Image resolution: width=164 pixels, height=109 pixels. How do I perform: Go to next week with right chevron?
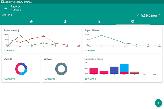(160, 15)
